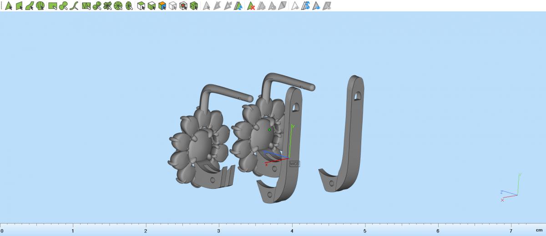The width and height of the screenshot is (546, 236).
Task: Select the round green wheel marking icon
Action: 118,6
